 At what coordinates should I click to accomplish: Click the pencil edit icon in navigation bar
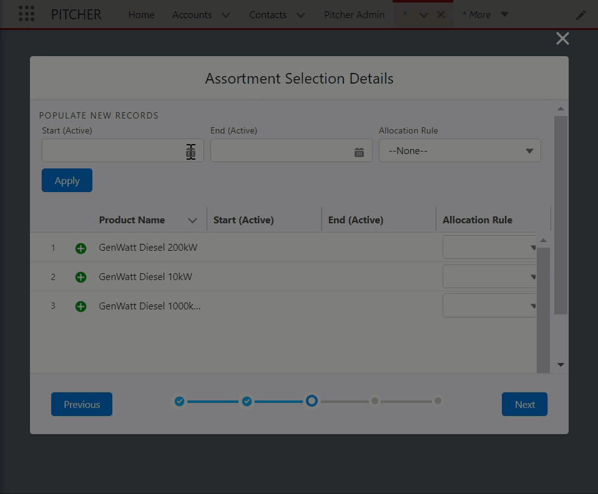coord(581,15)
